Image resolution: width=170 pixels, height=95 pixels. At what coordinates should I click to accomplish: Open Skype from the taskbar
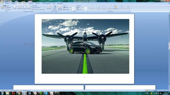(46, 93)
